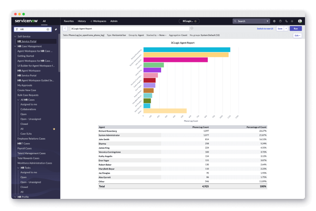The height and width of the screenshot is (211, 316).
Task: Open Case SLAs module
Action: click(26, 134)
